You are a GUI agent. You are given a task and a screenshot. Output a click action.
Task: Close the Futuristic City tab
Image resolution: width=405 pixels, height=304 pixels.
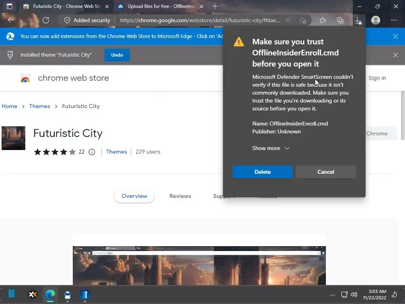coord(107,6)
